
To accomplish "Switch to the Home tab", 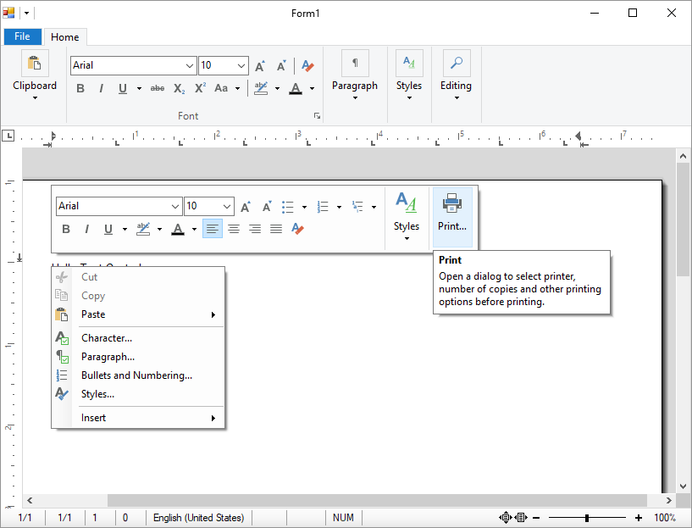I will [65, 37].
